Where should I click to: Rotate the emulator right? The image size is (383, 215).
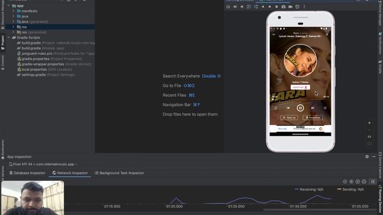point(256,7)
